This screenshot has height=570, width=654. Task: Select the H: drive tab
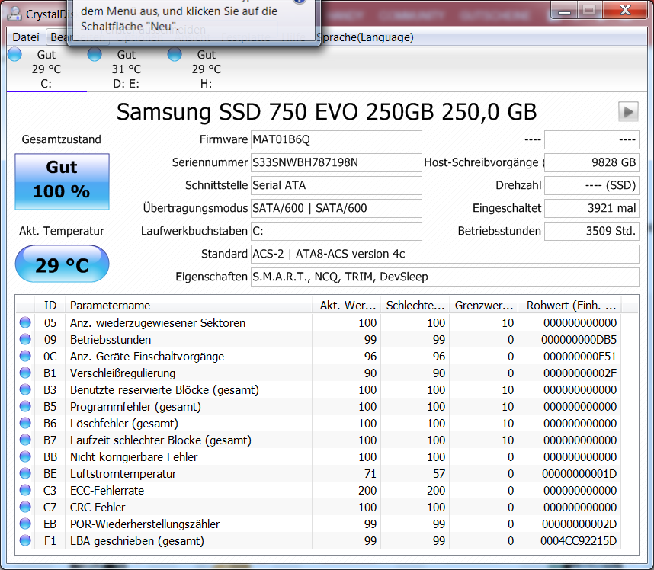pos(206,69)
